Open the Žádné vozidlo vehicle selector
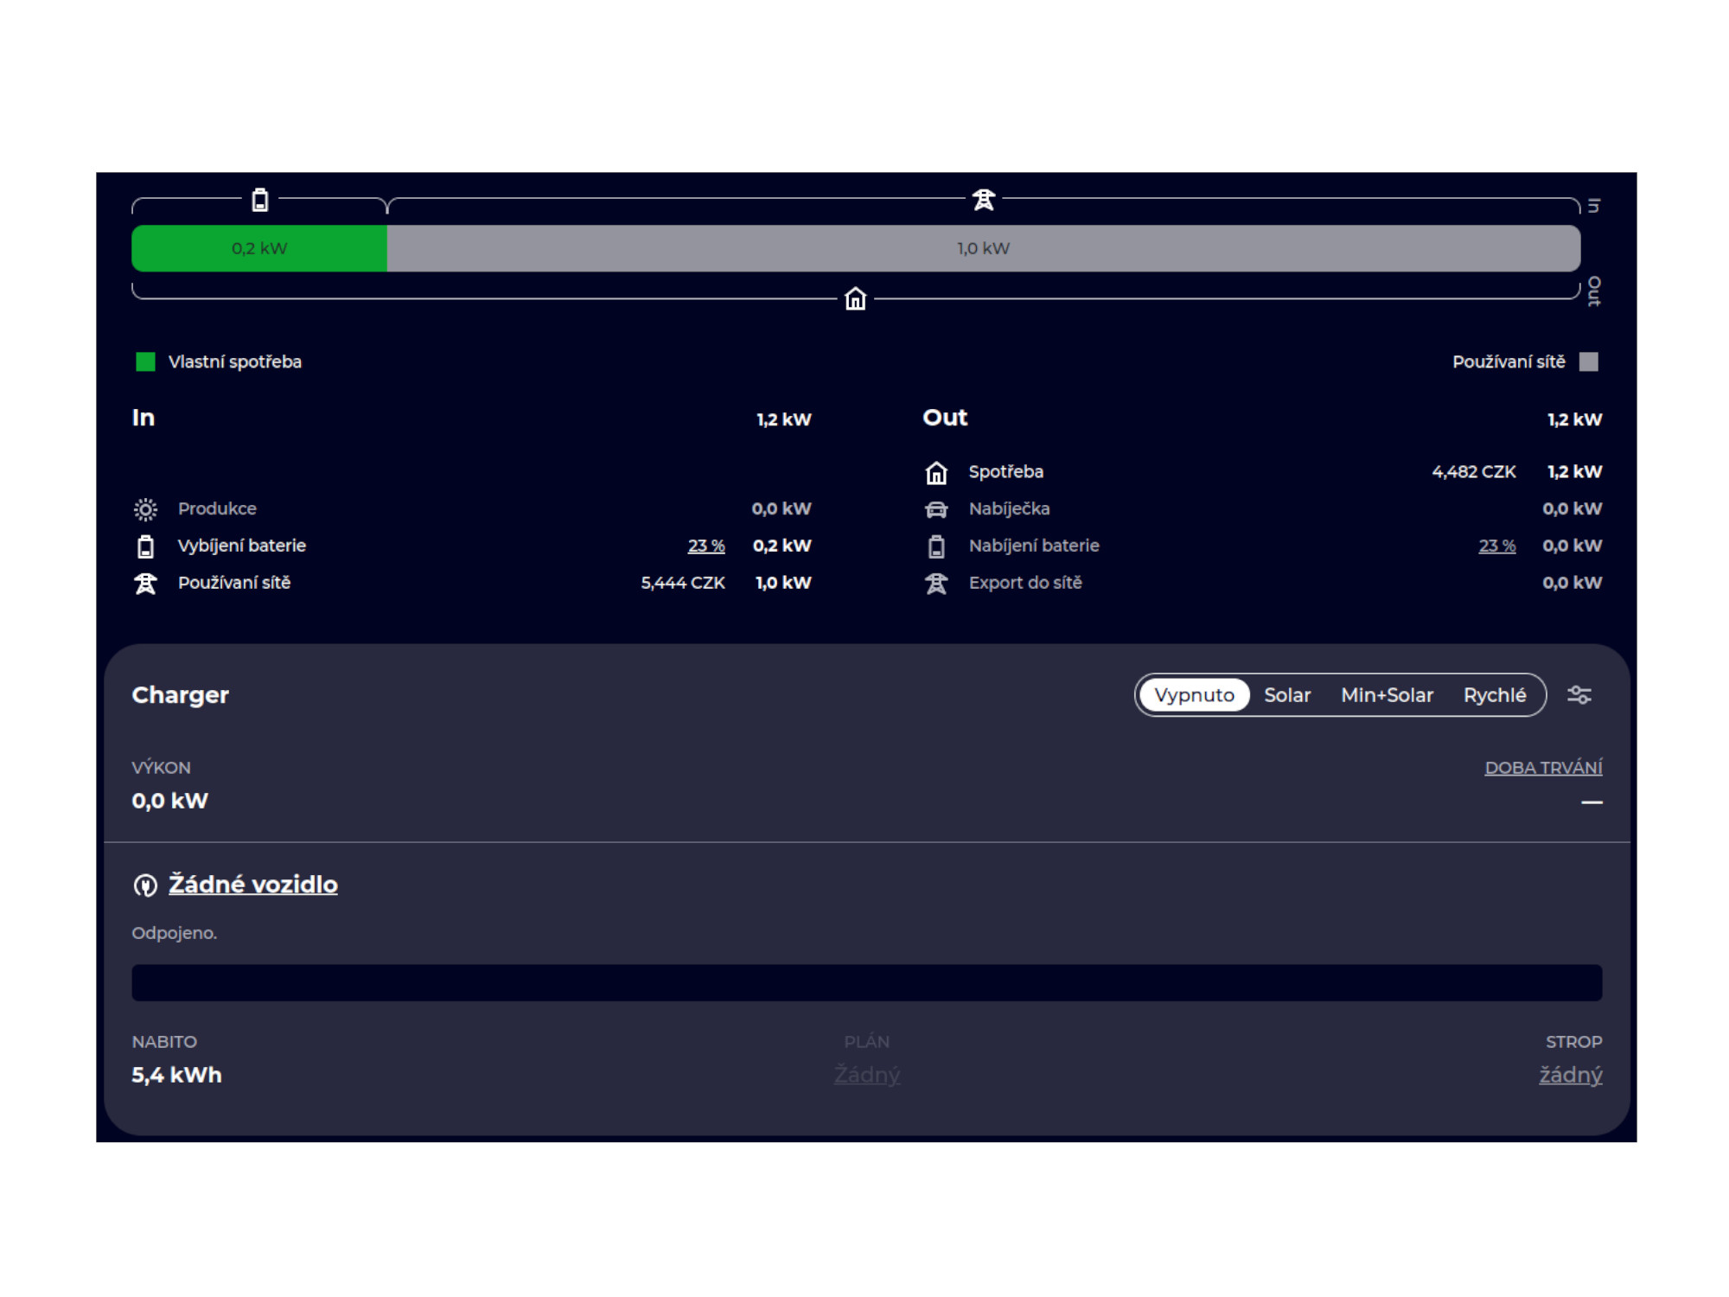Viewport: 1729px width, 1297px height. (x=252, y=885)
